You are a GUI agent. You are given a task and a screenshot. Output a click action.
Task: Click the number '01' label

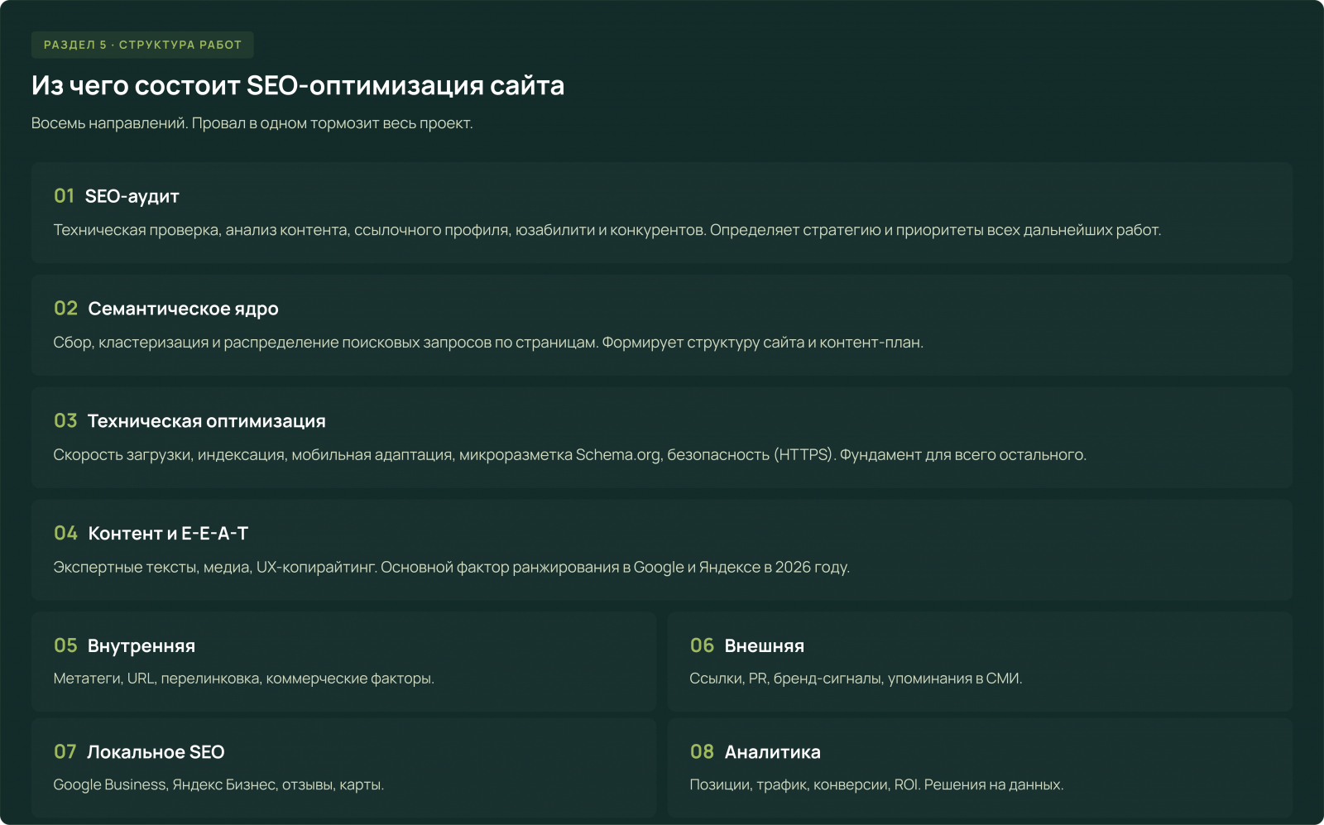click(x=64, y=196)
